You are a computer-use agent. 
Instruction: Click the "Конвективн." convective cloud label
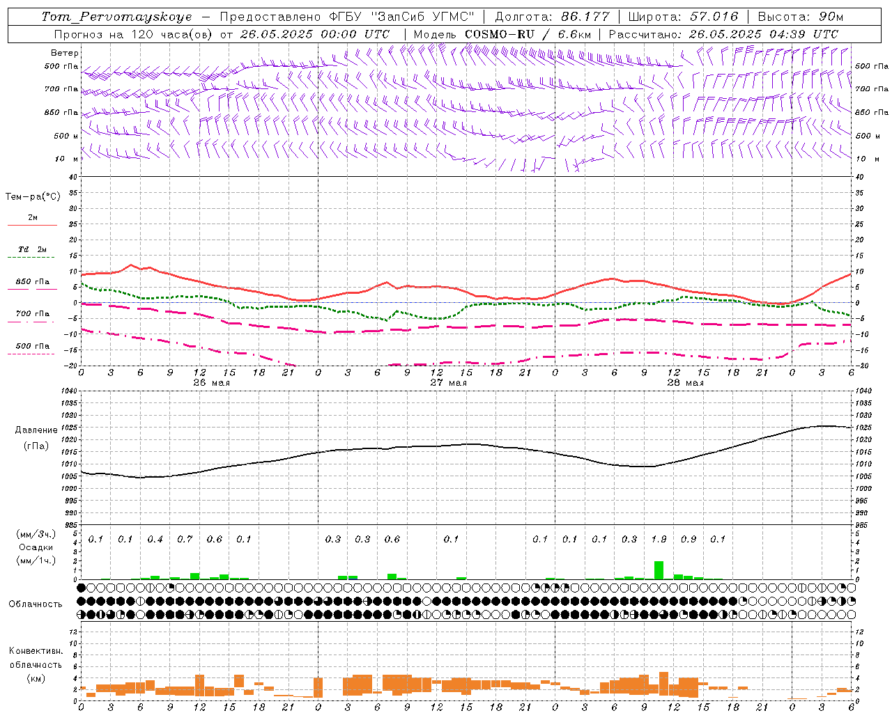pyautogui.click(x=36, y=651)
